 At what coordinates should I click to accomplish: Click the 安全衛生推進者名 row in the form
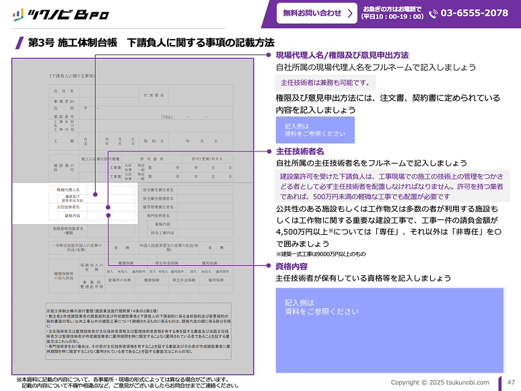click(186, 199)
